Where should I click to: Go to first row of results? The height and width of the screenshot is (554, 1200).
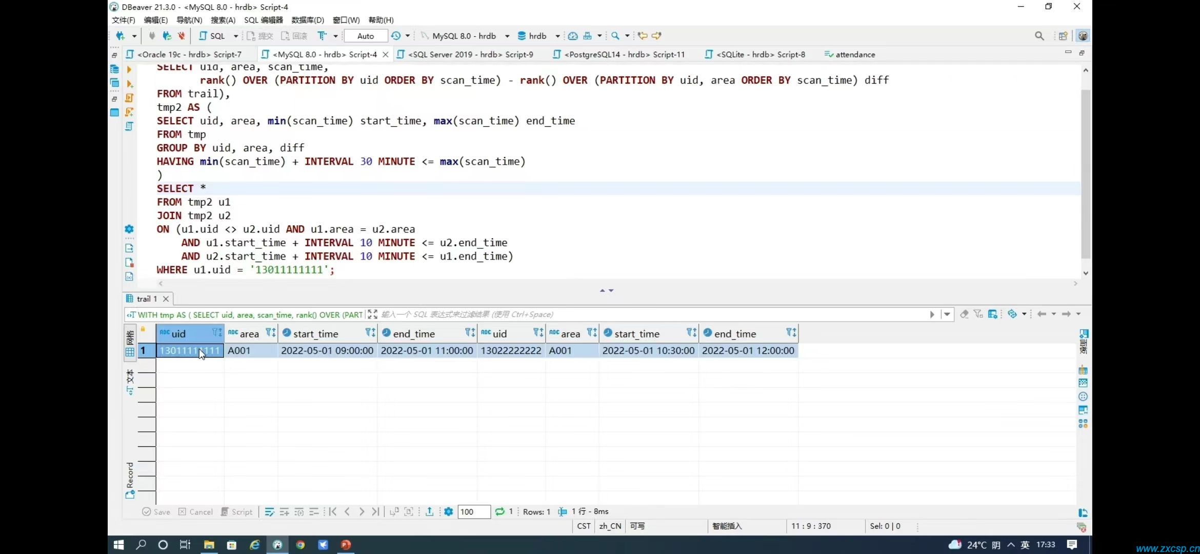[x=333, y=511]
